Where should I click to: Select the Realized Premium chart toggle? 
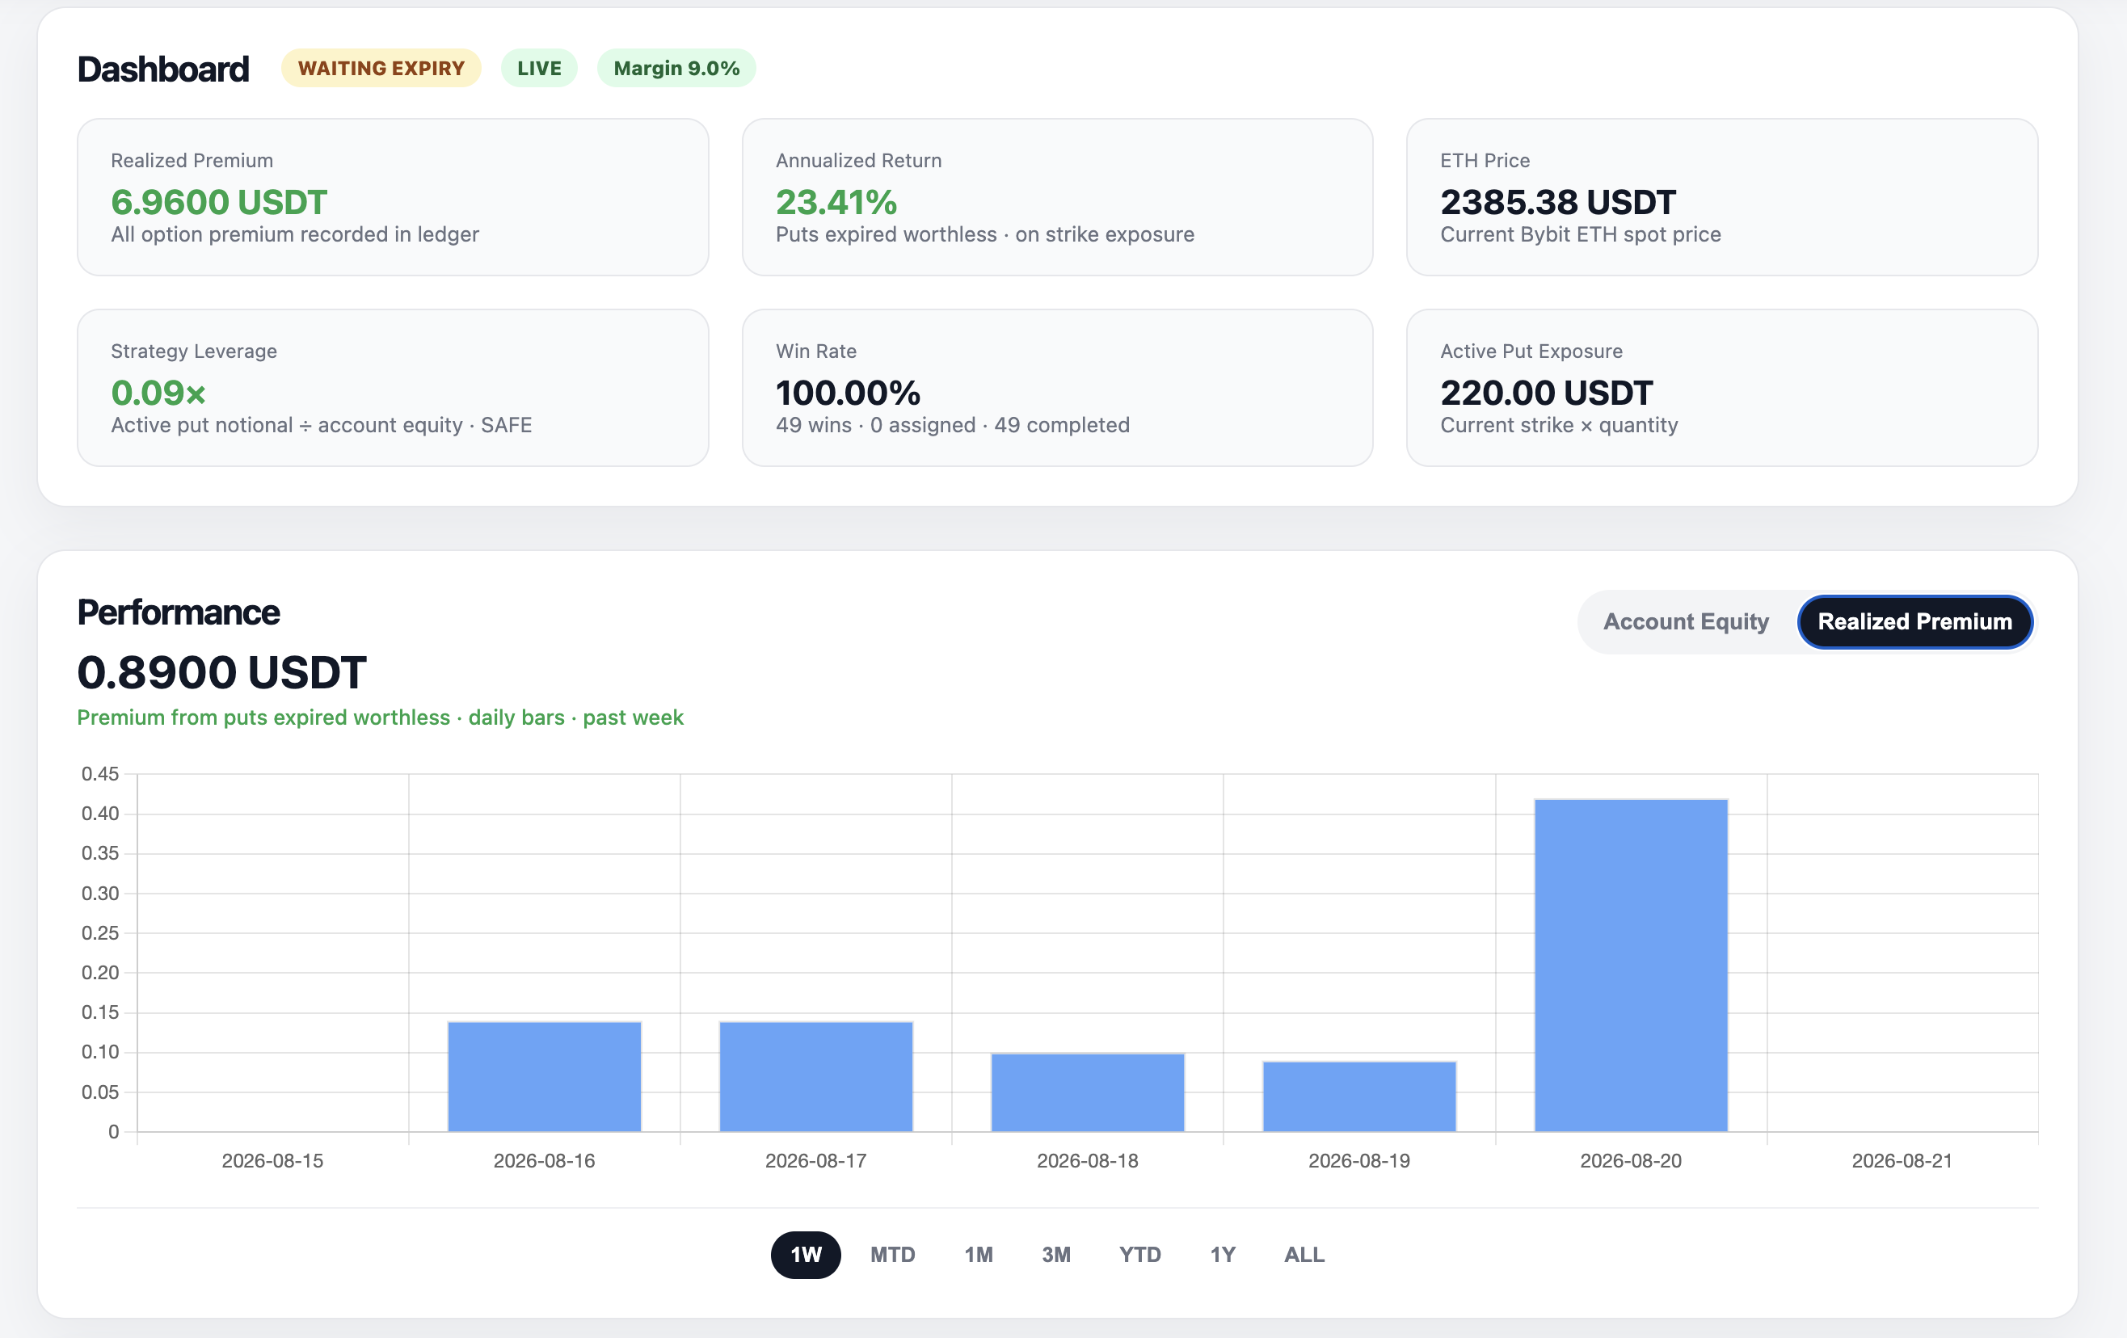point(1915,622)
